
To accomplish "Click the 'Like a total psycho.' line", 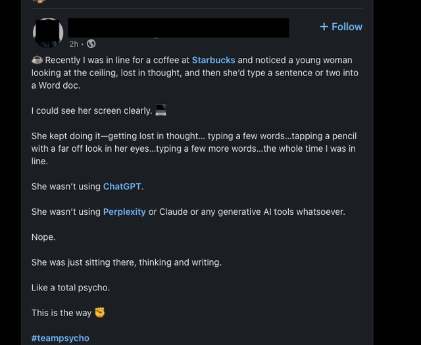I will point(70,288).
